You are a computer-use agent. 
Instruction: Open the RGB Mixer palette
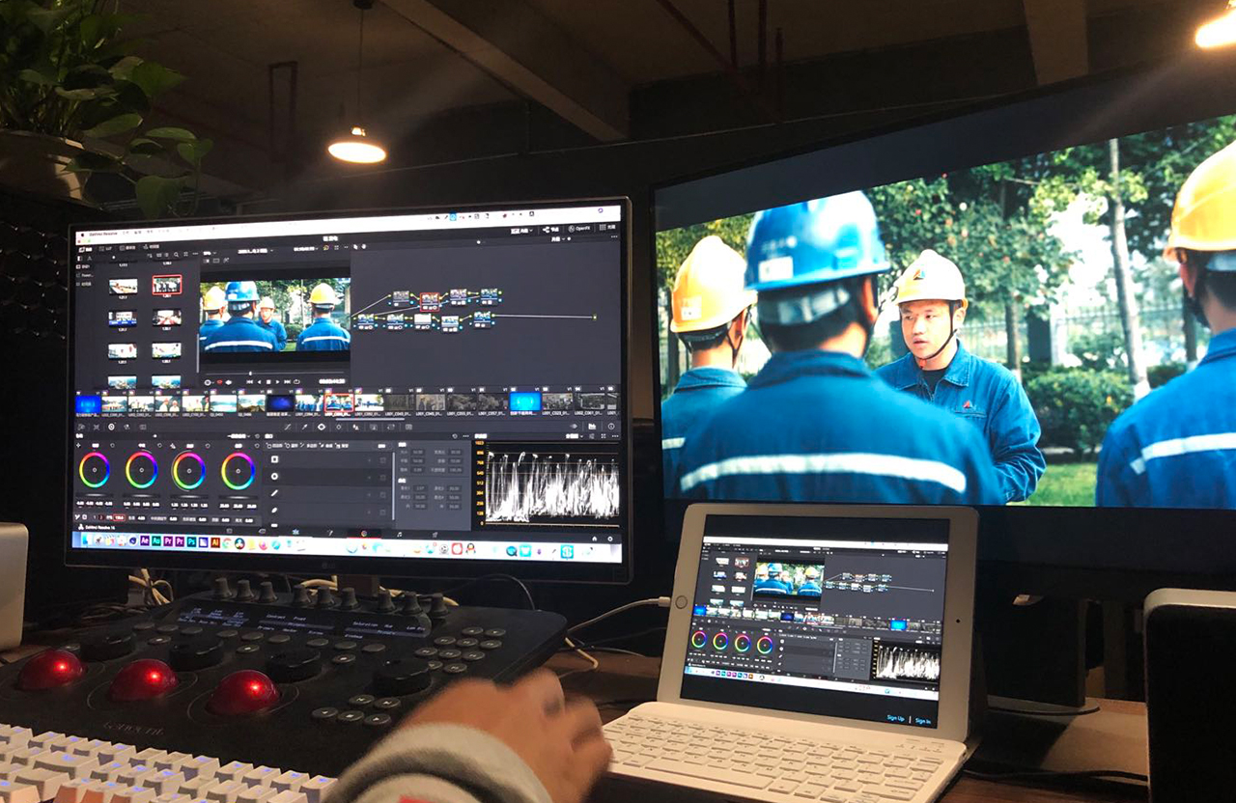[x=127, y=427]
